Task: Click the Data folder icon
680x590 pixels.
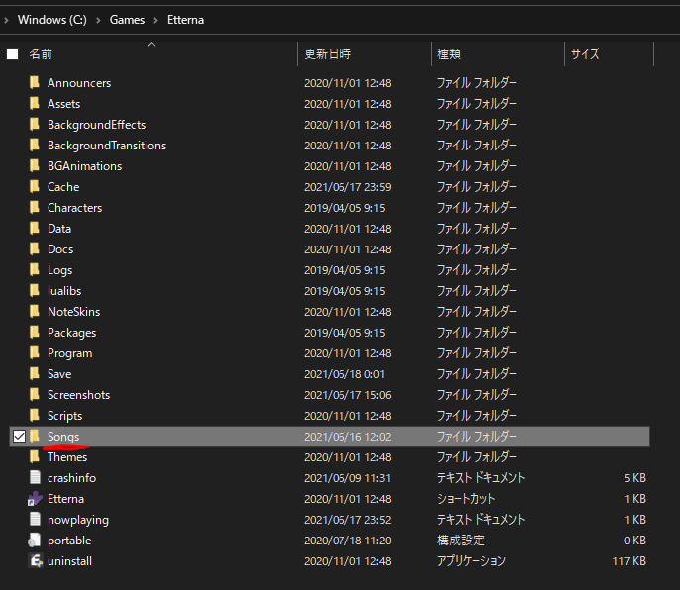Action: coord(35,229)
